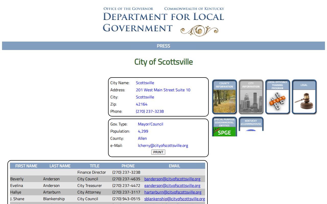Select the Beverly first name cell
Screen dimensions: 327x204
click(x=17, y=179)
